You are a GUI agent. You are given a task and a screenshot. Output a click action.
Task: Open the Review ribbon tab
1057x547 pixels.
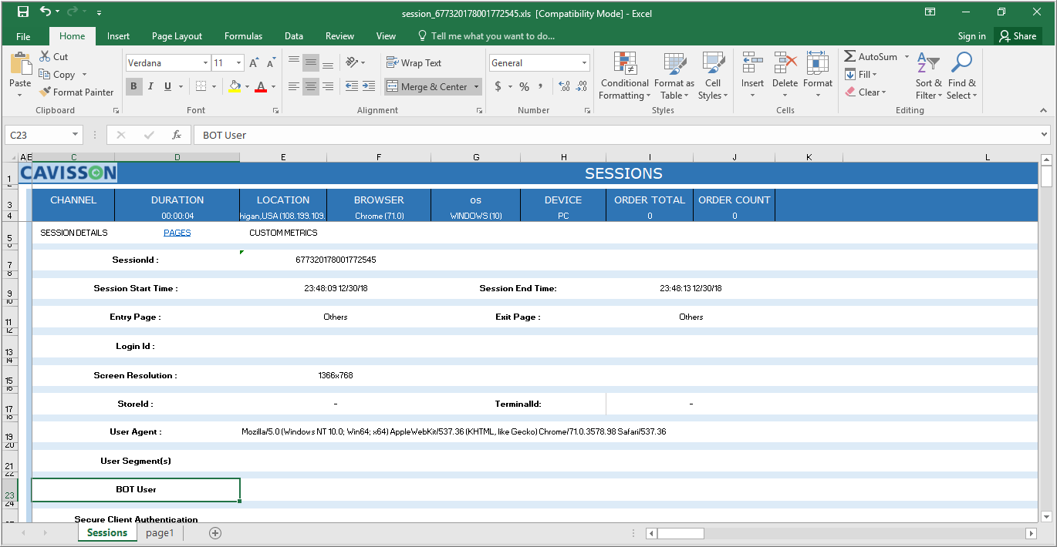339,36
